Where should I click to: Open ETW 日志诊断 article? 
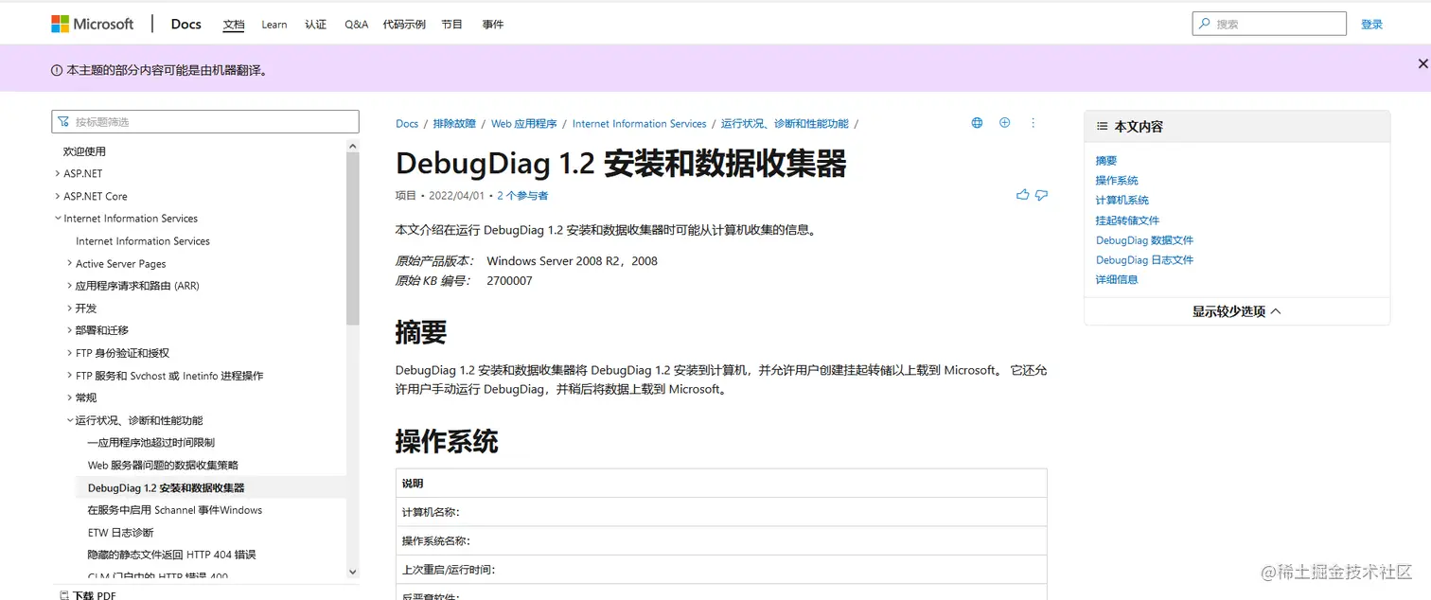(x=120, y=533)
